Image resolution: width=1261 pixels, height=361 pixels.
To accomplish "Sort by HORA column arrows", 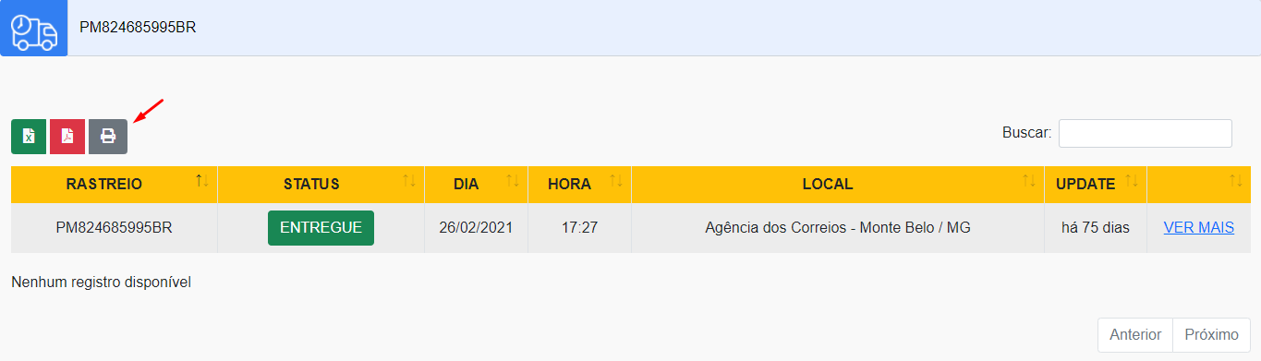I will pyautogui.click(x=616, y=181).
